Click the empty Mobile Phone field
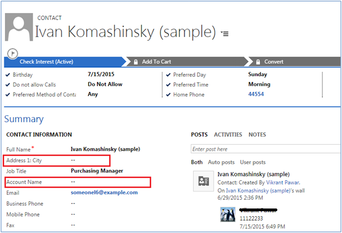This screenshot has width=342, height=233. pyautogui.click(x=73, y=214)
